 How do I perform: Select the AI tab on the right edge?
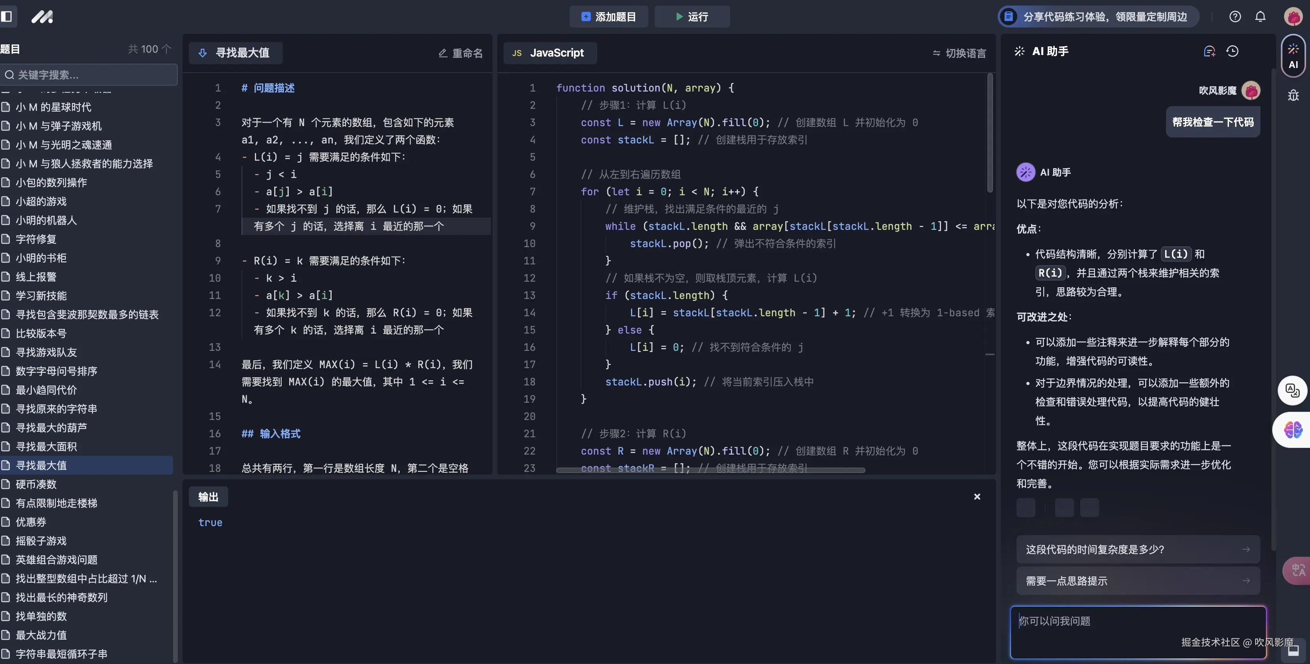coord(1293,56)
